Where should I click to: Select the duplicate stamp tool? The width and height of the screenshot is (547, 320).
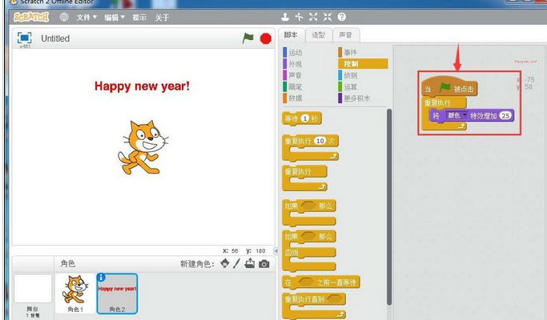click(286, 17)
